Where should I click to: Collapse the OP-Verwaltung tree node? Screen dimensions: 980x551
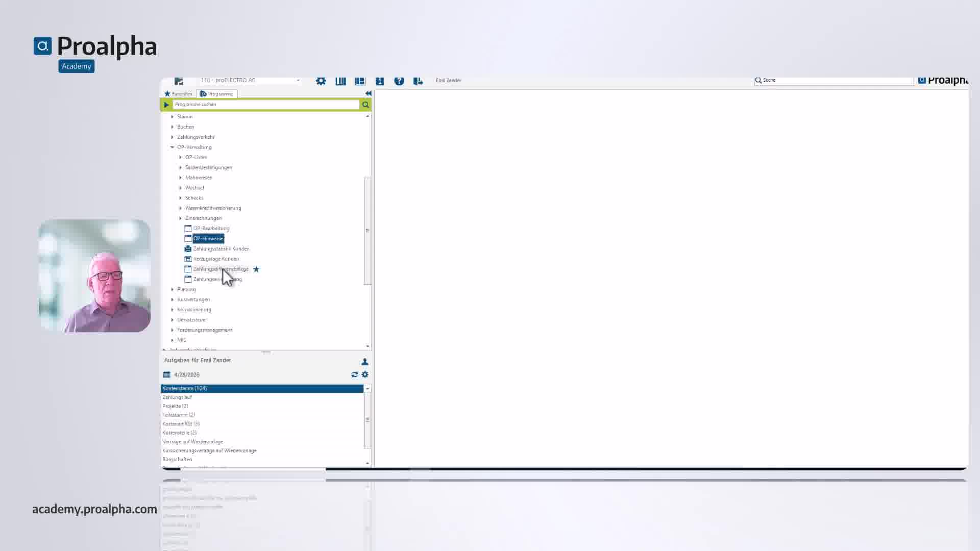[173, 147]
